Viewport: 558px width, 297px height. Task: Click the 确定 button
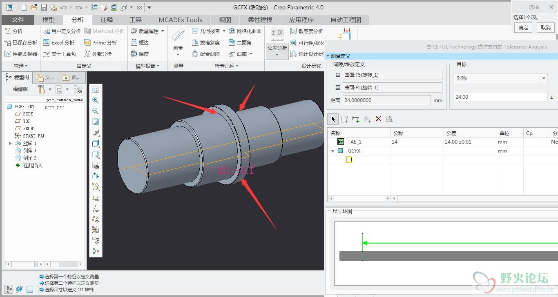click(523, 28)
